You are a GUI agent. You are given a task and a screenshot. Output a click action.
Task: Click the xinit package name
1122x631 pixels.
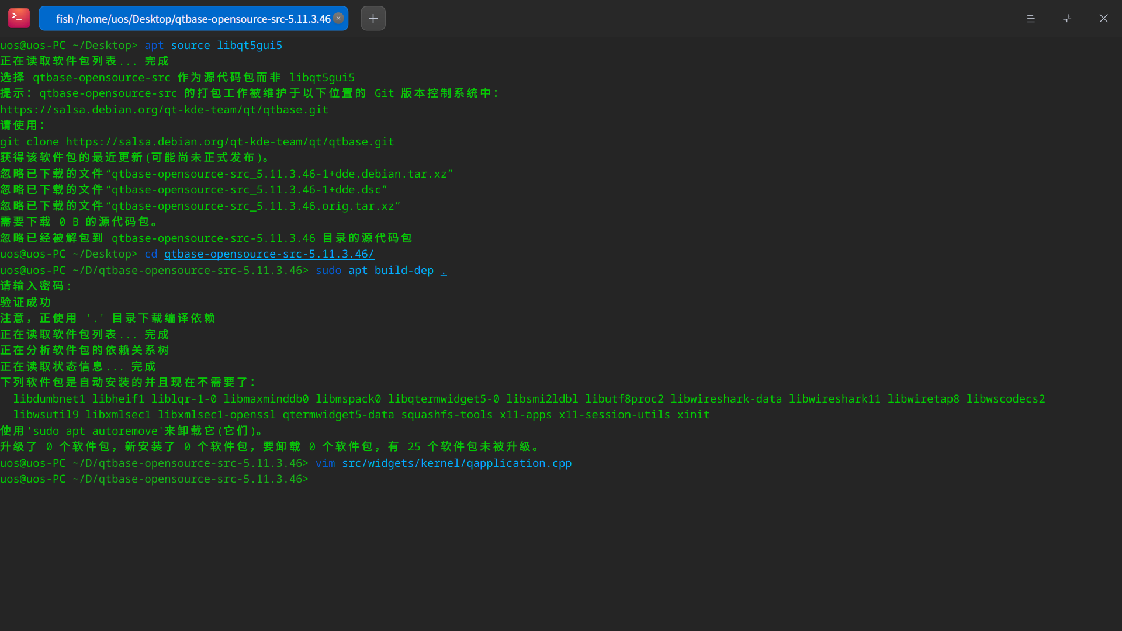693,415
